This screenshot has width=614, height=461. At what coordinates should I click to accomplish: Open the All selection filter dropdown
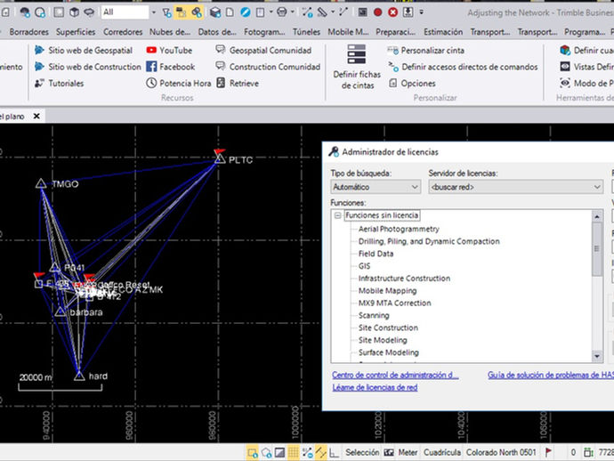pos(153,12)
